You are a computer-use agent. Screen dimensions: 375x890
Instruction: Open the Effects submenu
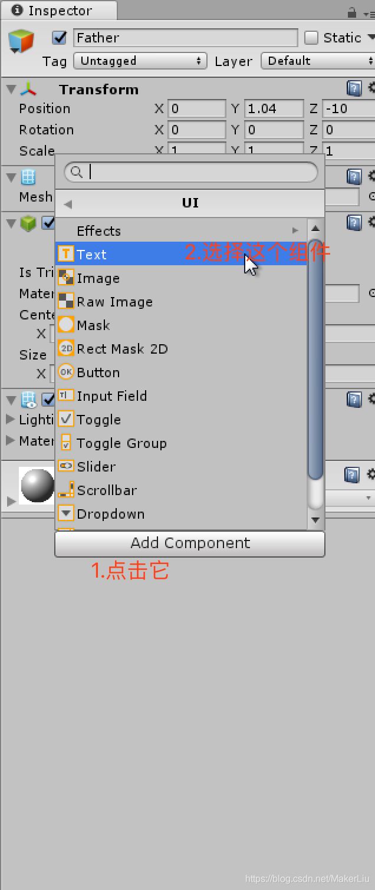tap(182, 230)
